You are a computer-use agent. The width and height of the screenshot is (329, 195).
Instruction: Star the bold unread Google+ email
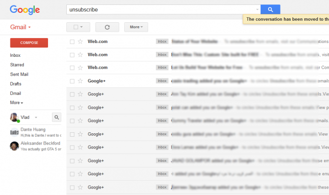click(x=80, y=81)
